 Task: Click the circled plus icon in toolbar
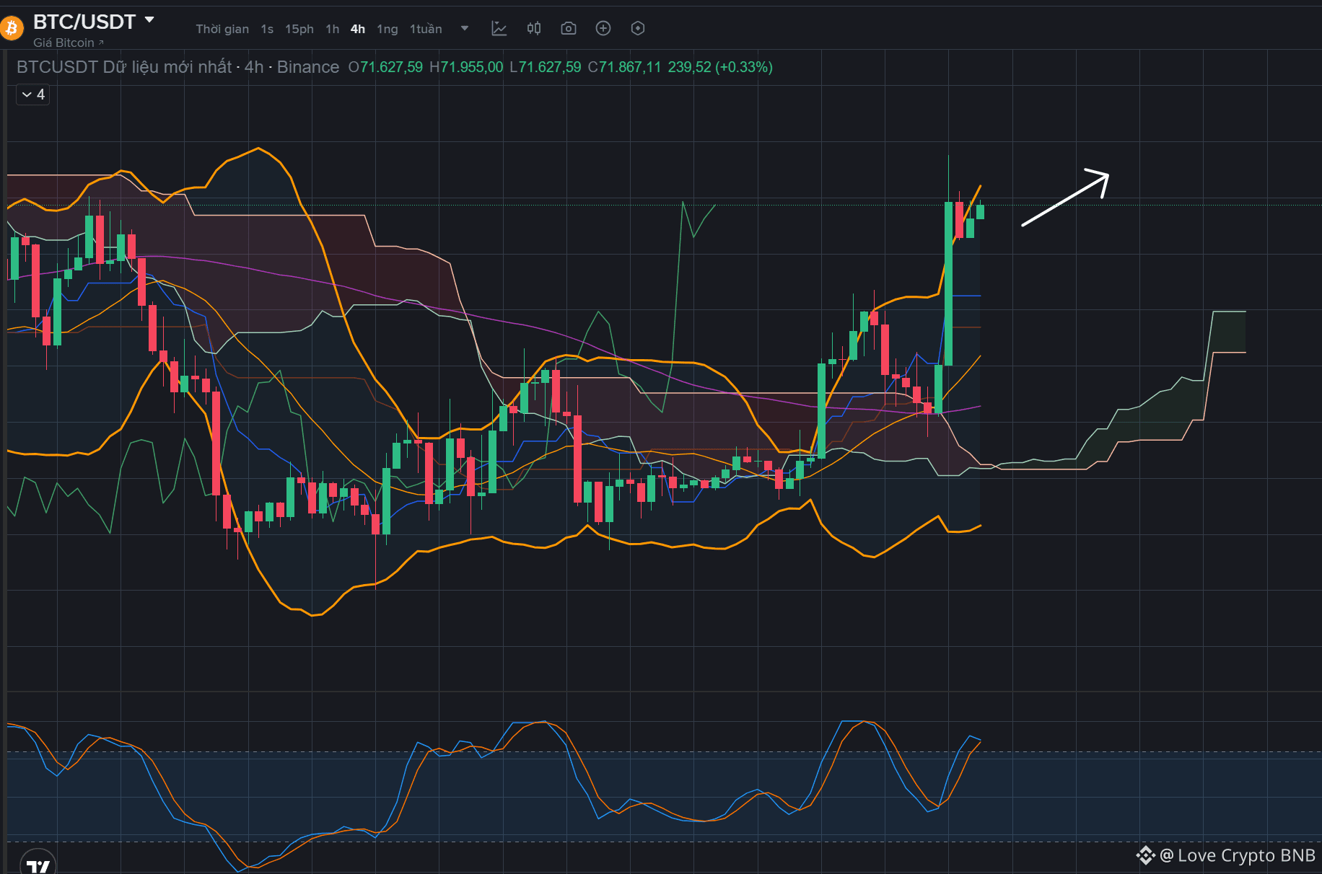(603, 28)
